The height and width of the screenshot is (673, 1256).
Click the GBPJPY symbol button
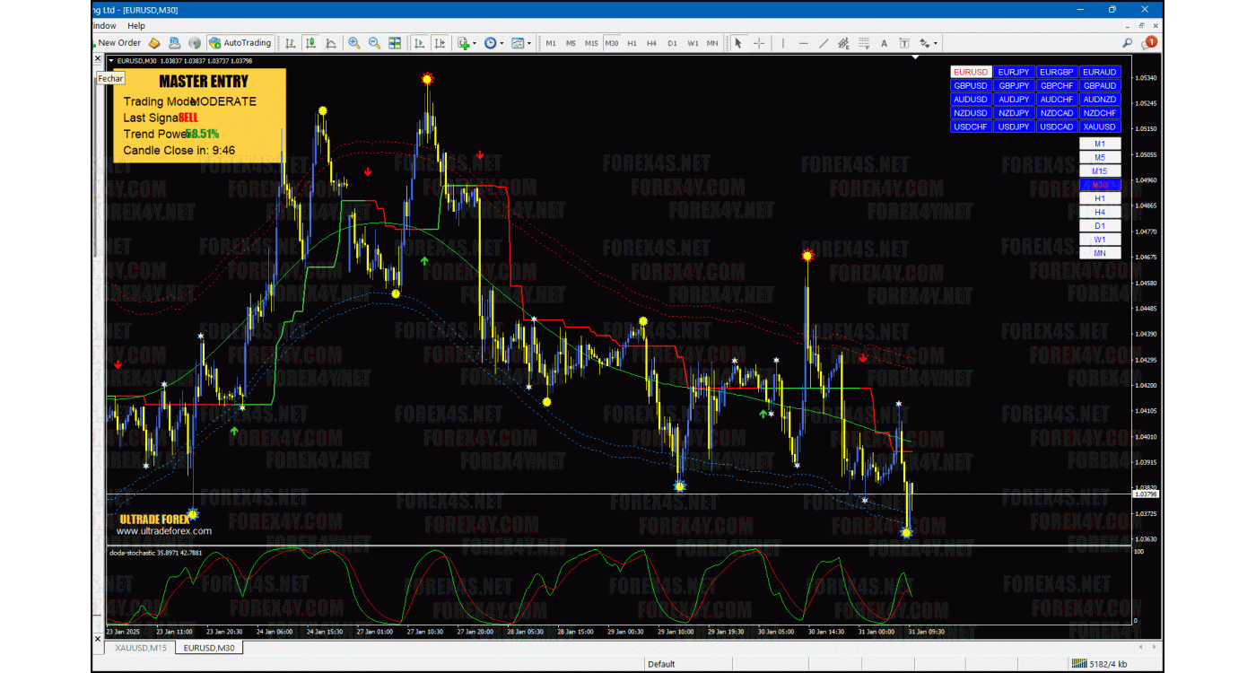tap(1014, 85)
